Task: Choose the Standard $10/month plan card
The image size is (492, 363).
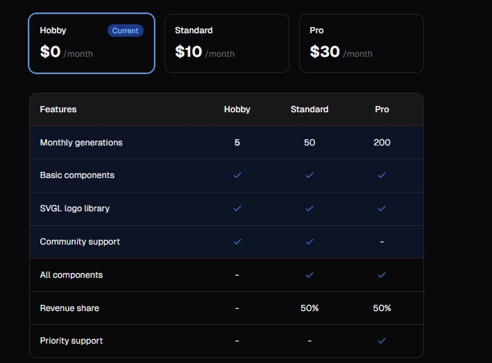Action: [x=226, y=43]
